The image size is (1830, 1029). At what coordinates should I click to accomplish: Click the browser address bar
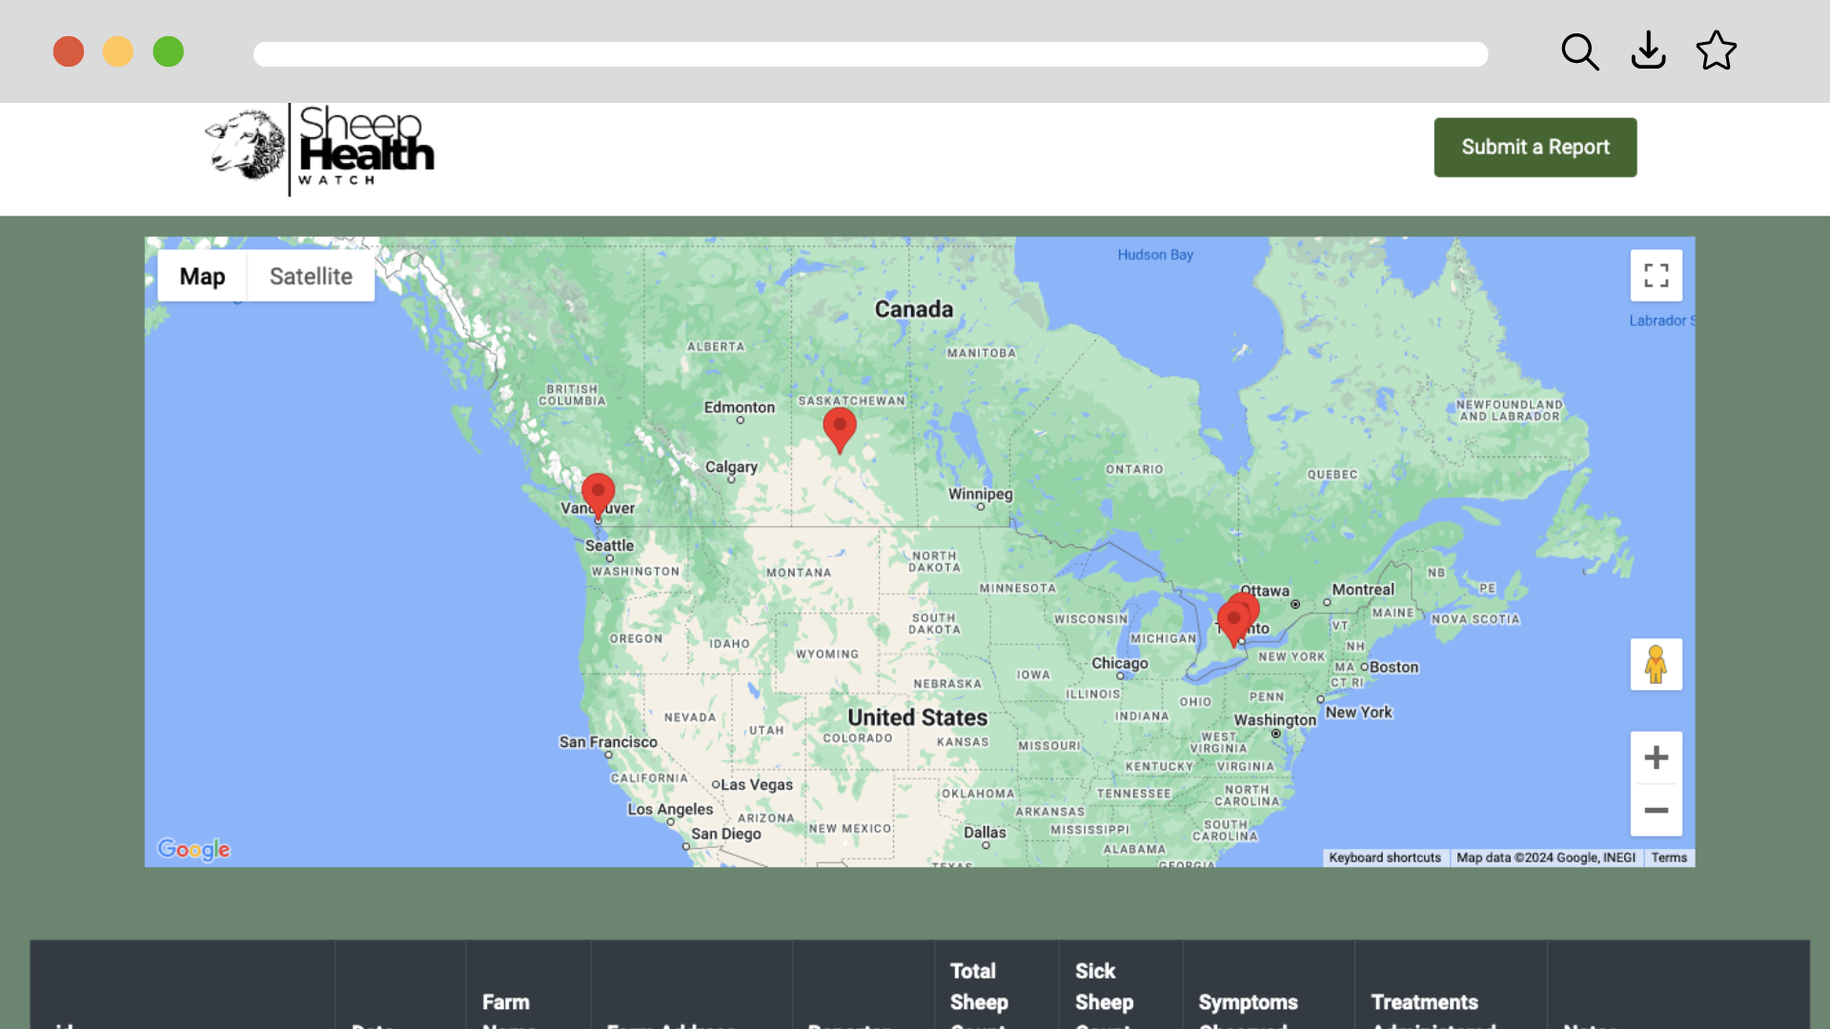pyautogui.click(x=869, y=54)
